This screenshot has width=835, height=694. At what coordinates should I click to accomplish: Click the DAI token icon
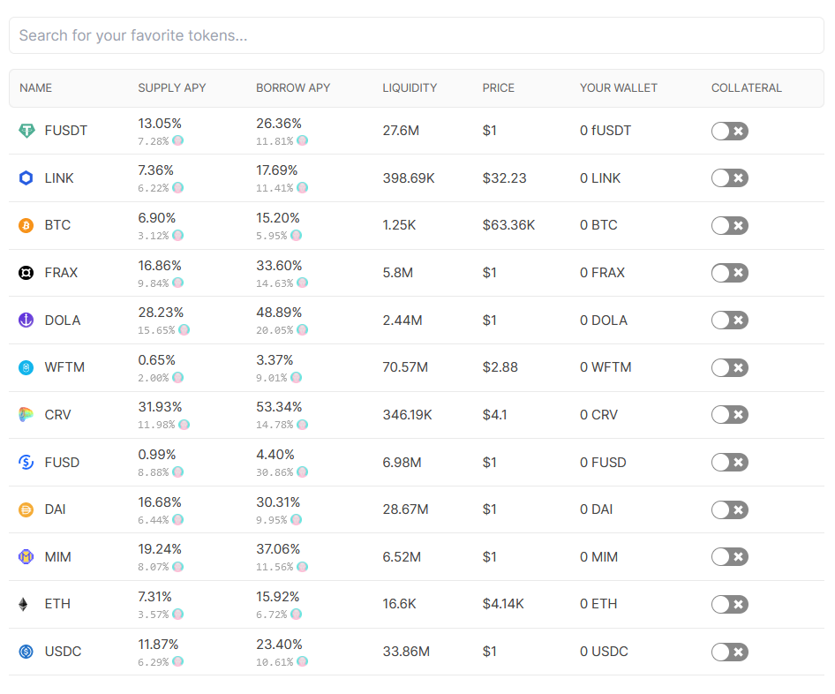(x=26, y=509)
